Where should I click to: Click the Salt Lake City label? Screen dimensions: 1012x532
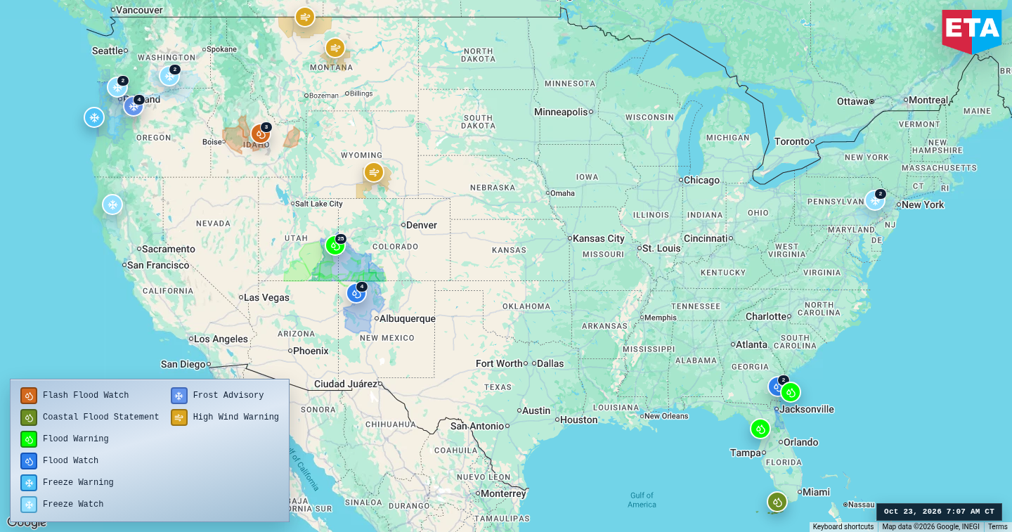click(x=319, y=204)
